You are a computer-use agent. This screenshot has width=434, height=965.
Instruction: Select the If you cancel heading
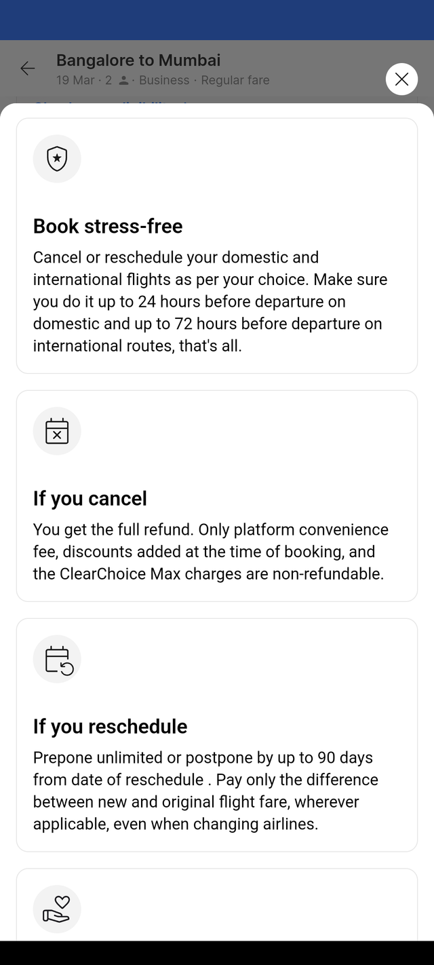pos(90,498)
